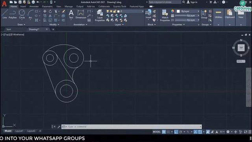This screenshot has width=252, height=142.
Task: Expand the Properties panel
Action: 178,24
